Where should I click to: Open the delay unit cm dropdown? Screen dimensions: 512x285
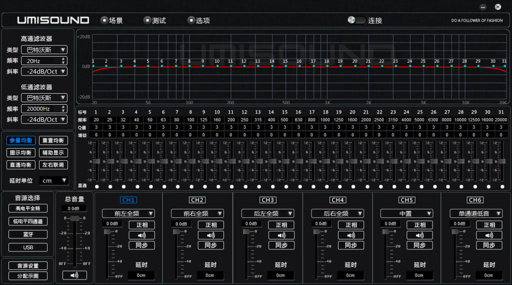click(54, 181)
